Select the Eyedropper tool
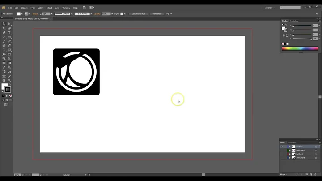 tap(4, 67)
